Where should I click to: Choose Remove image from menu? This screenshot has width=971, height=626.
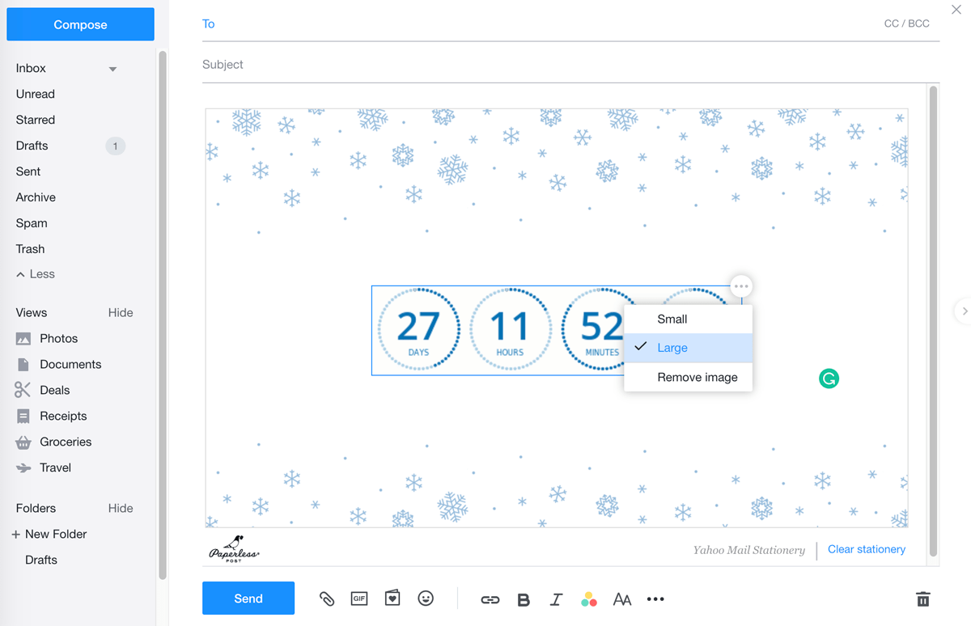click(x=689, y=377)
